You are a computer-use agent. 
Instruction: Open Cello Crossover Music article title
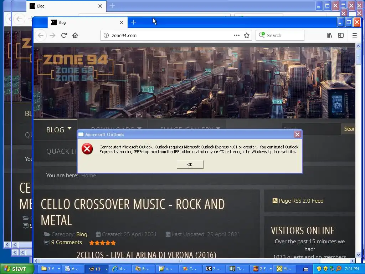click(133, 212)
